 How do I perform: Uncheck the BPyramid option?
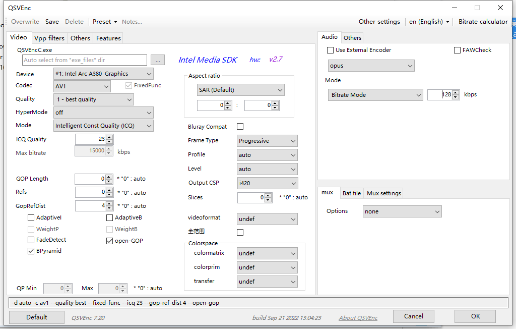[x=31, y=251]
